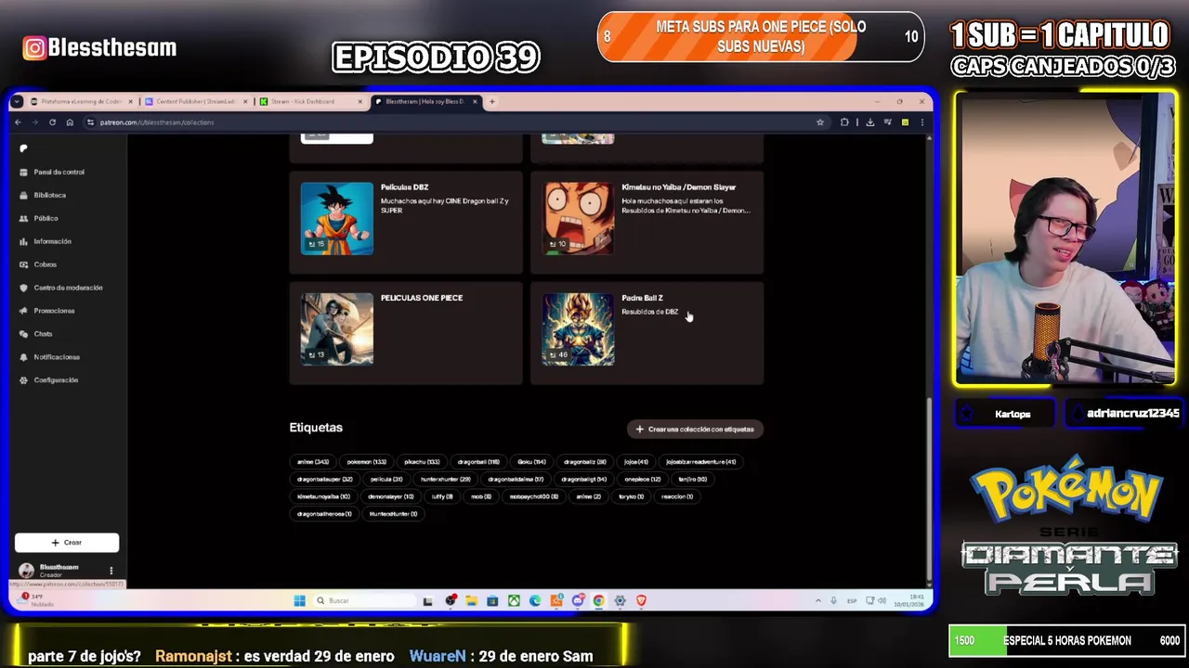Select the mobpsycho100 (8) tag
The width and height of the screenshot is (1189, 668).
click(534, 496)
